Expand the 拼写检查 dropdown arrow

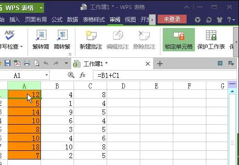[22, 46]
